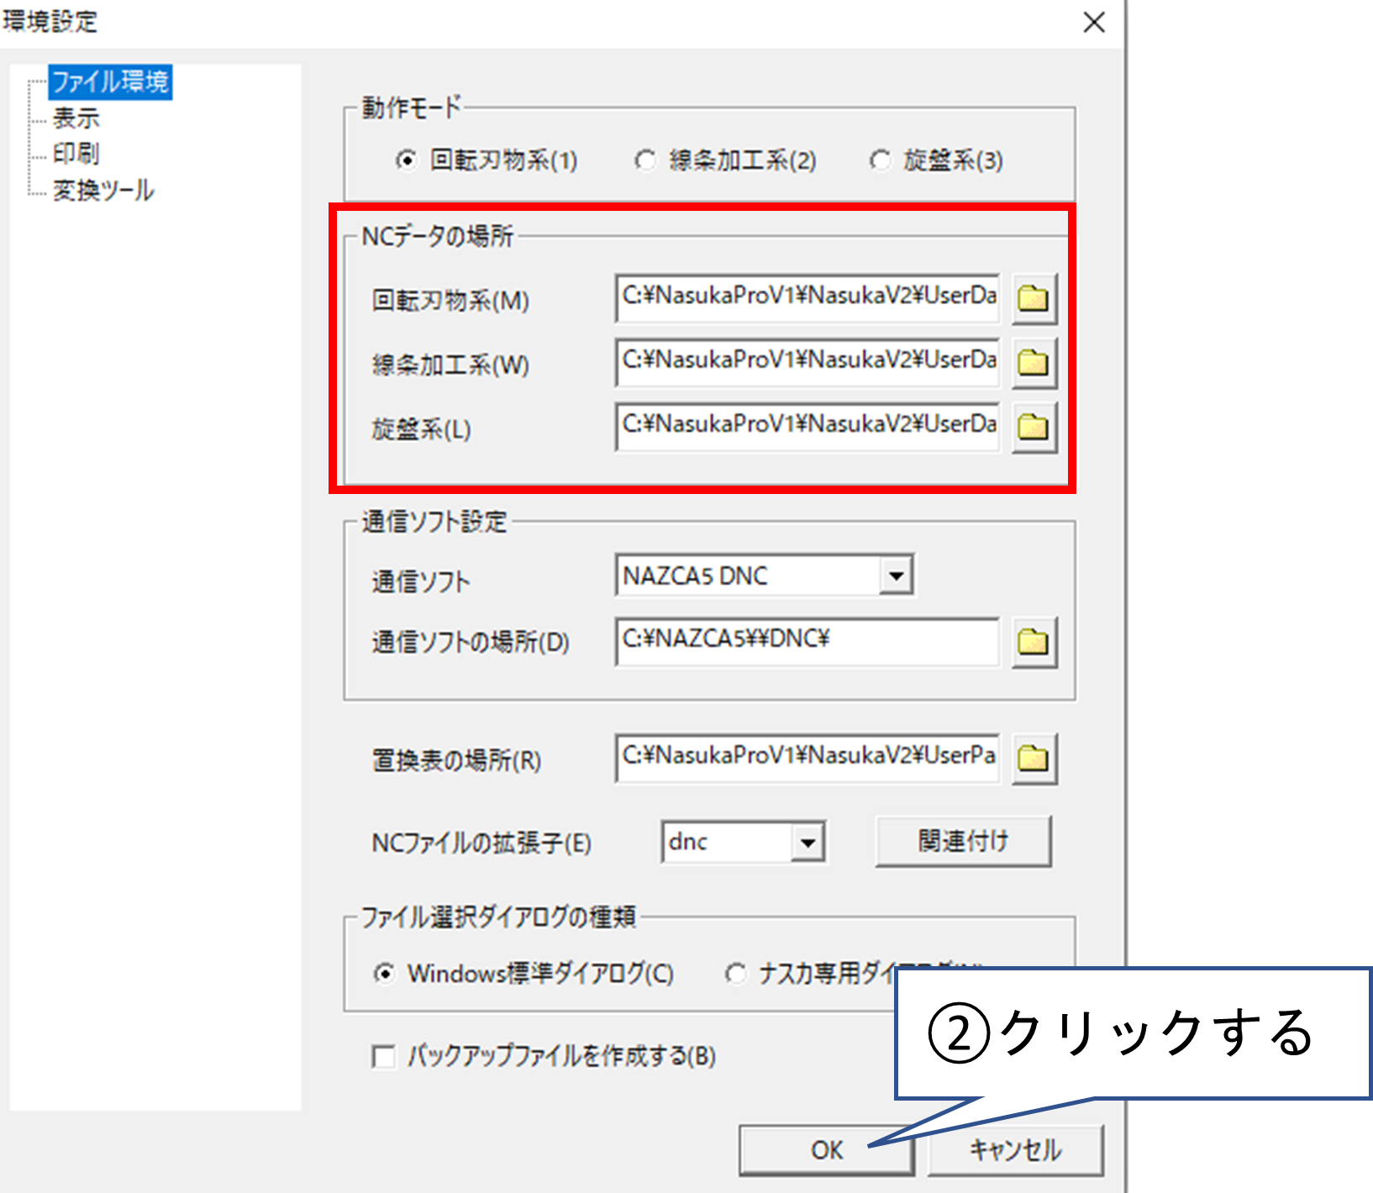
Task: Browse folder for 置換表の場所(R)
Action: [x=1034, y=759]
